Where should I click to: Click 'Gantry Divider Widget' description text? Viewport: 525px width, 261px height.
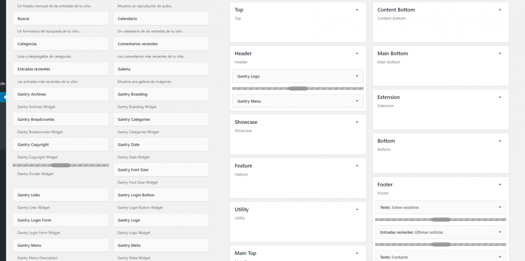[35, 174]
